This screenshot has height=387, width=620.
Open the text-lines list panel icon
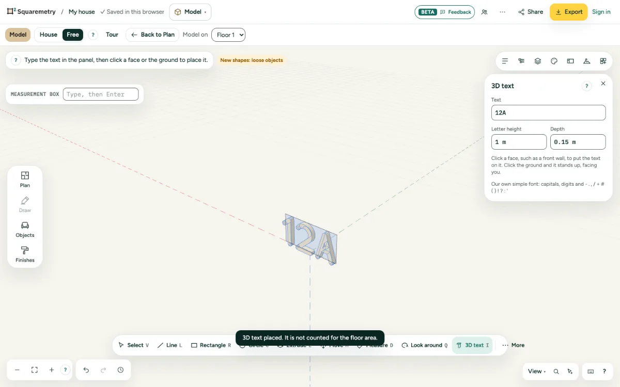tap(505, 61)
